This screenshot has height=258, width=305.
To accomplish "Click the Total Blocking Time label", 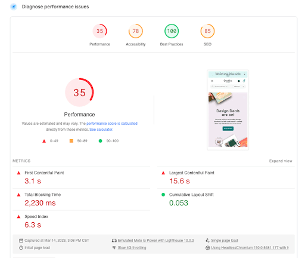I will (42, 195).
